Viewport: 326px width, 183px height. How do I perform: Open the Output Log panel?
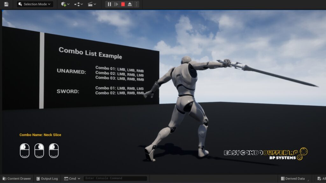tap(47, 179)
